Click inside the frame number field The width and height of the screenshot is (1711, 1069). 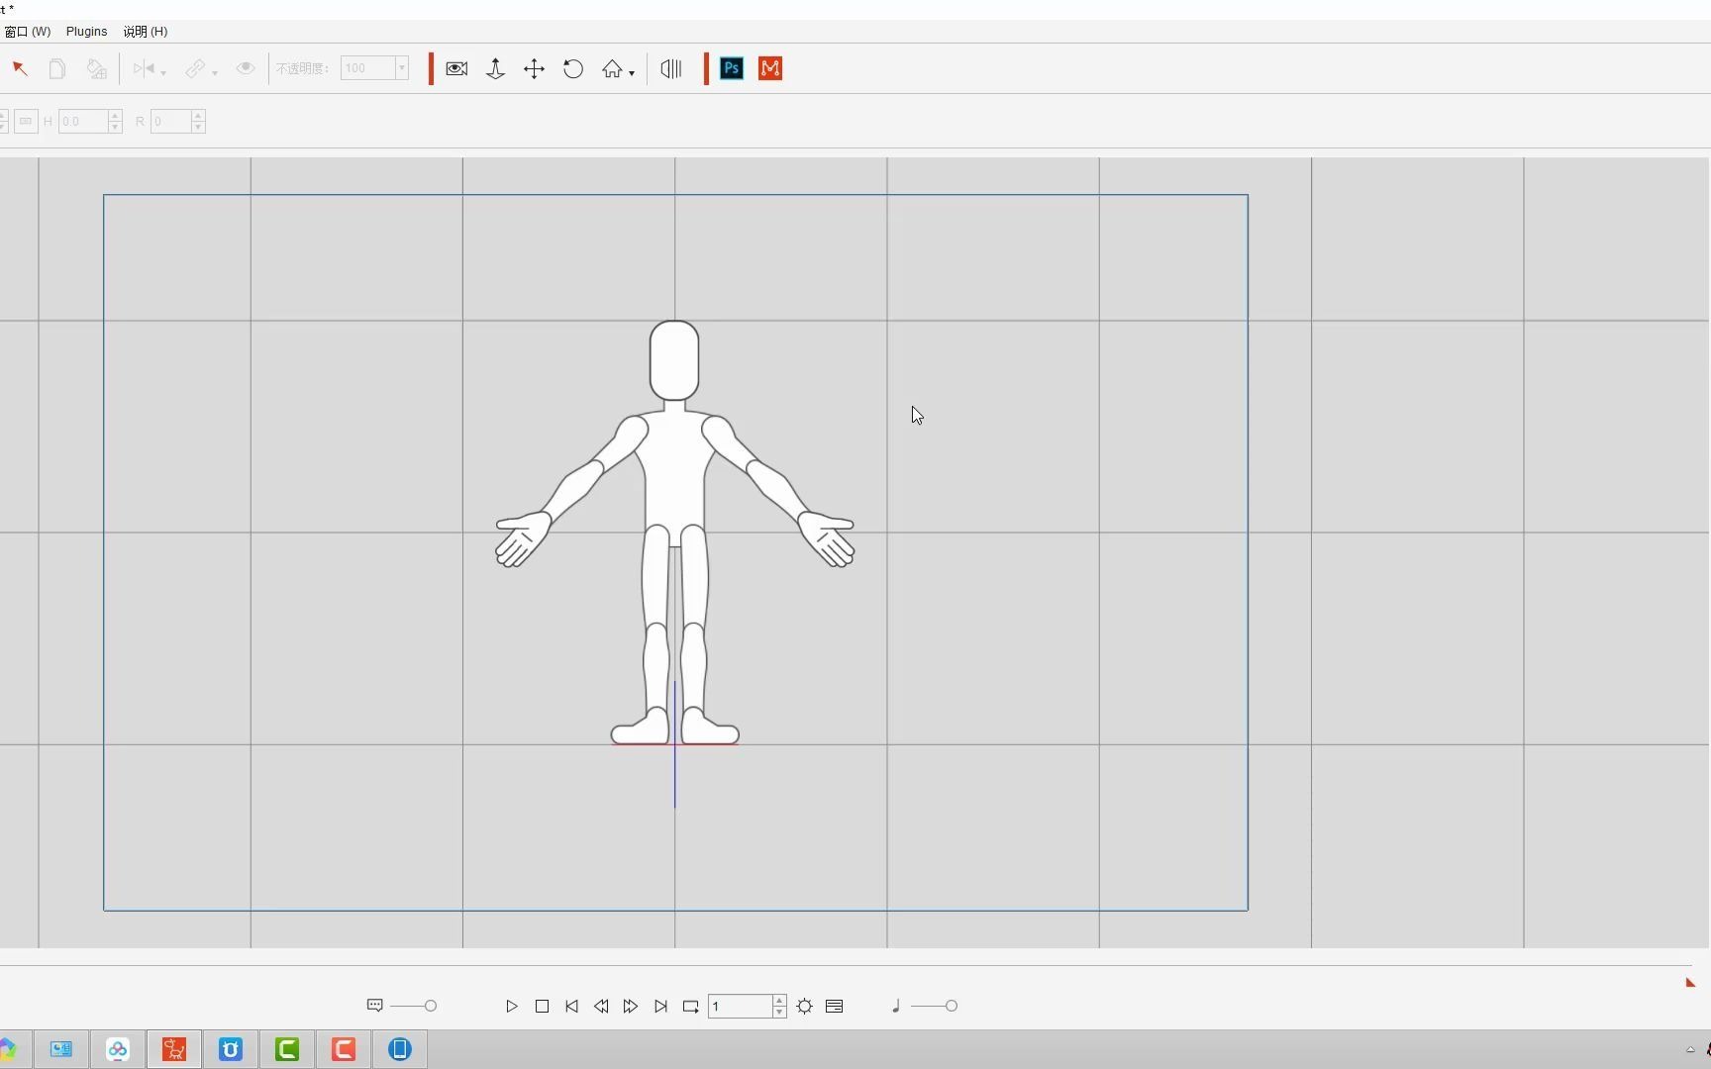(x=741, y=1006)
